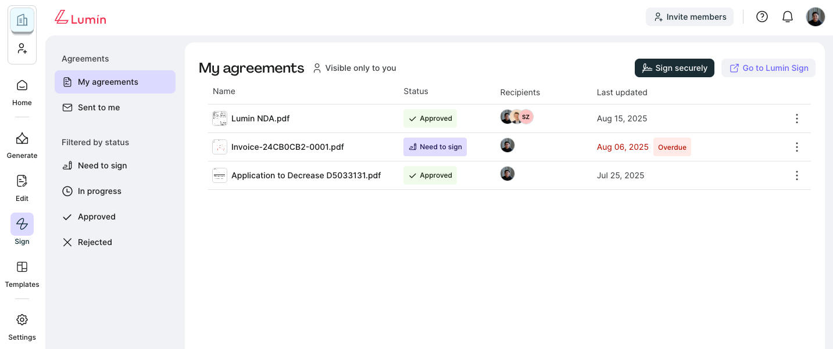Click the add-person icon near the top left
The image size is (833, 349).
[x=22, y=48]
